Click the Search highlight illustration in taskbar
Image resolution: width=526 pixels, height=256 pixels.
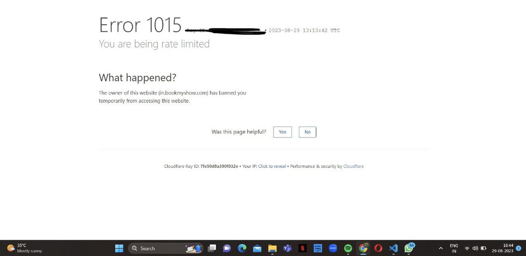[193, 248]
